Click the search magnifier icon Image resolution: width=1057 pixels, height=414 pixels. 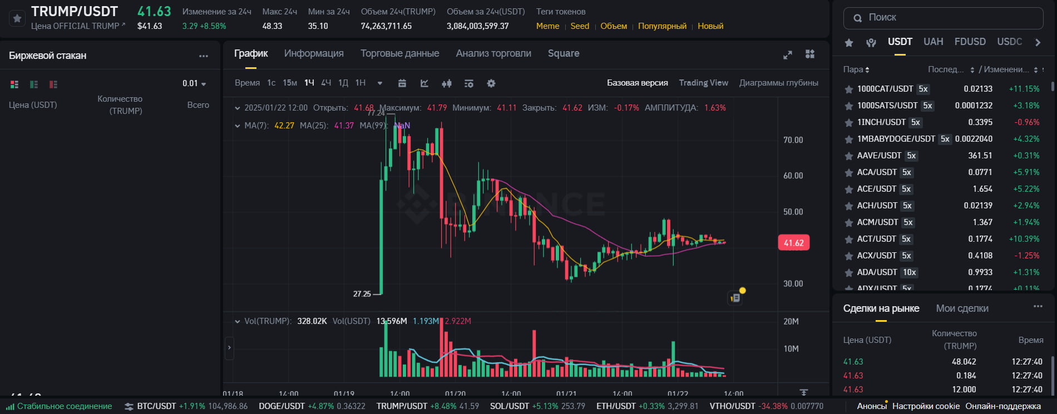(x=858, y=18)
